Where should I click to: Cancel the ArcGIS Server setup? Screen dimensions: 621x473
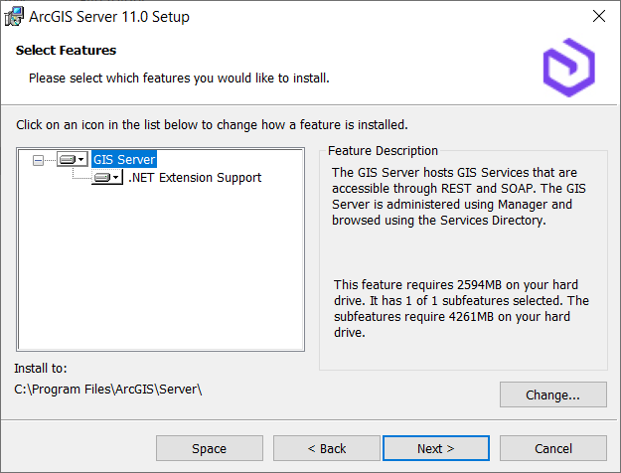(553, 448)
